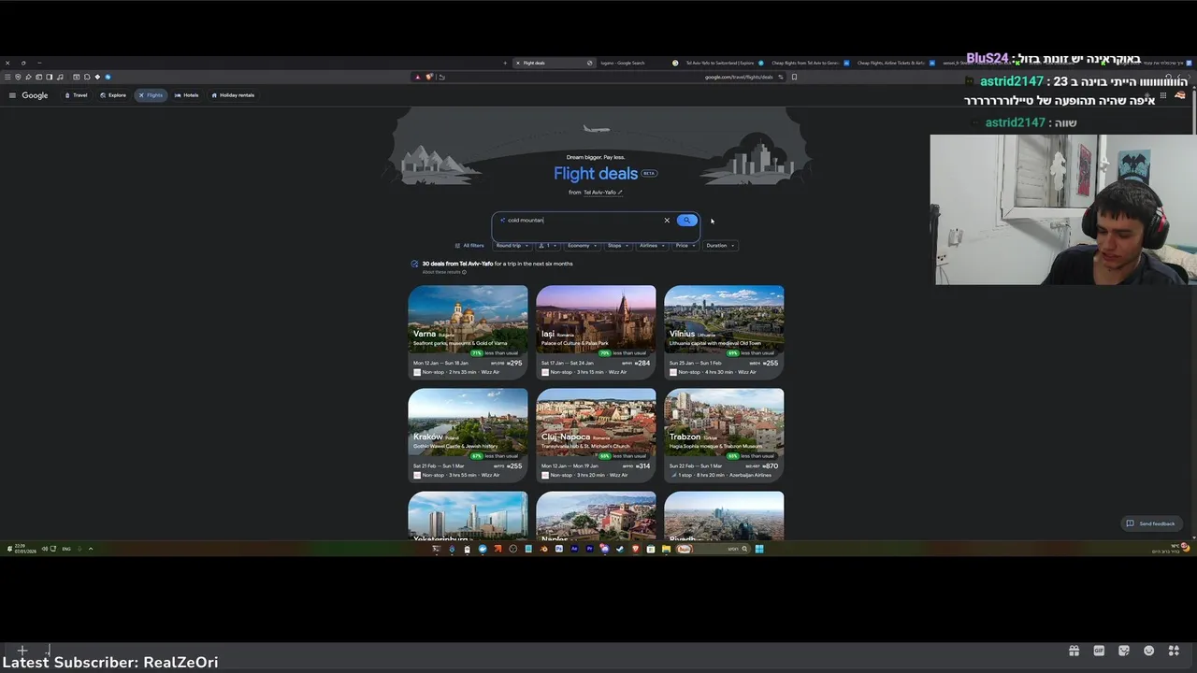The image size is (1197, 673).
Task: Click the apps grid icon in the bottom bar
Action: pyautogui.click(x=1174, y=651)
